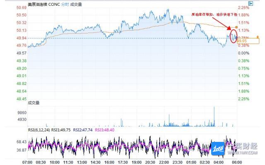Click the 48.82 price axis label
The image size is (265, 165).
pos(22,84)
